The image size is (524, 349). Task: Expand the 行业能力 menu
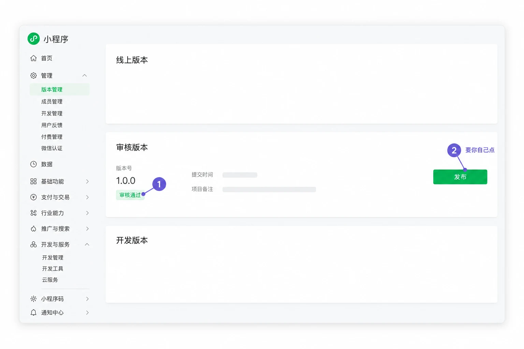(x=87, y=213)
